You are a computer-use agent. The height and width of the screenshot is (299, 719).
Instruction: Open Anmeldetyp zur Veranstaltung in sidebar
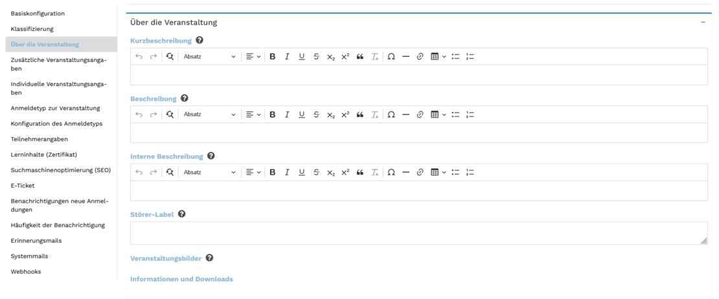pos(56,109)
